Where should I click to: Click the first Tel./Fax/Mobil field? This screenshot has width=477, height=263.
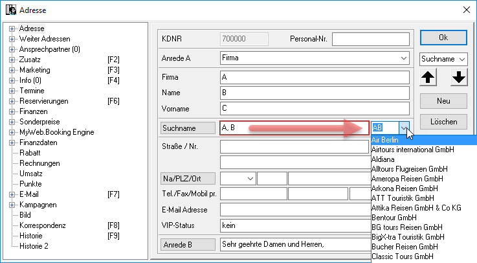(254, 194)
